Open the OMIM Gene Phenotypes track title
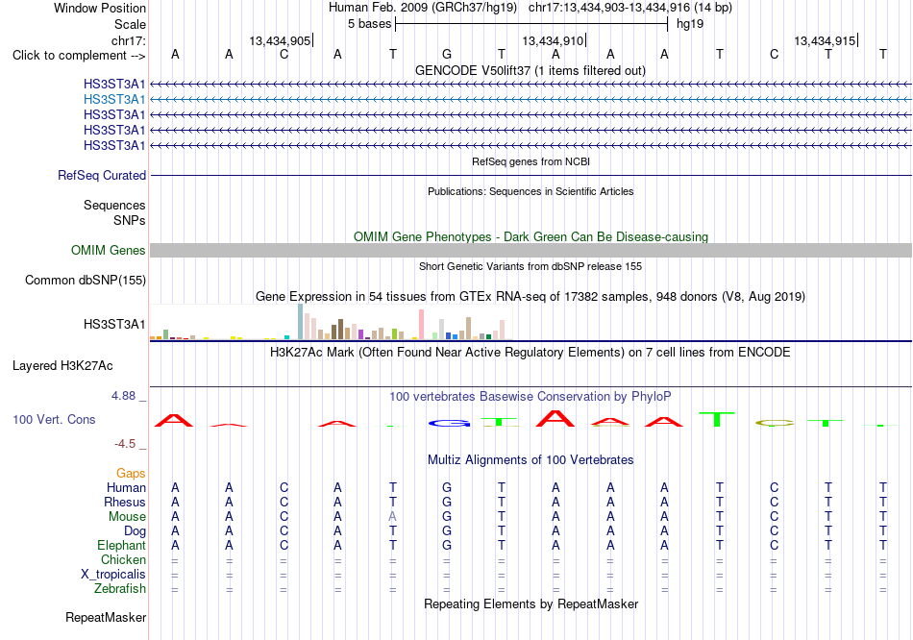This screenshot has height=640, width=913. coord(531,237)
